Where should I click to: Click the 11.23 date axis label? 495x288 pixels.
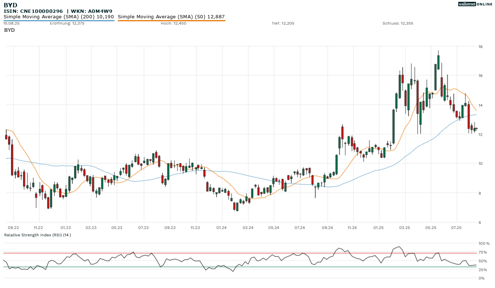[195, 228]
